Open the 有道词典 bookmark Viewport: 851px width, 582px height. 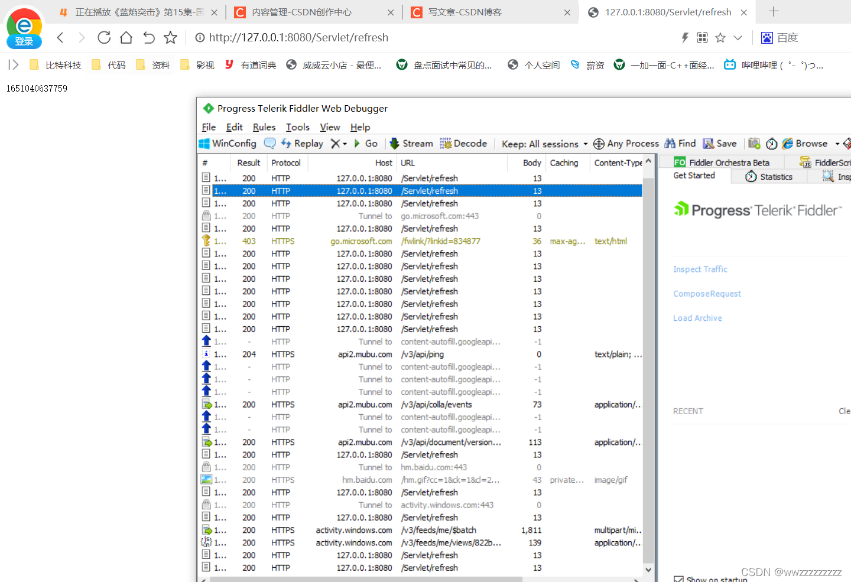[251, 65]
